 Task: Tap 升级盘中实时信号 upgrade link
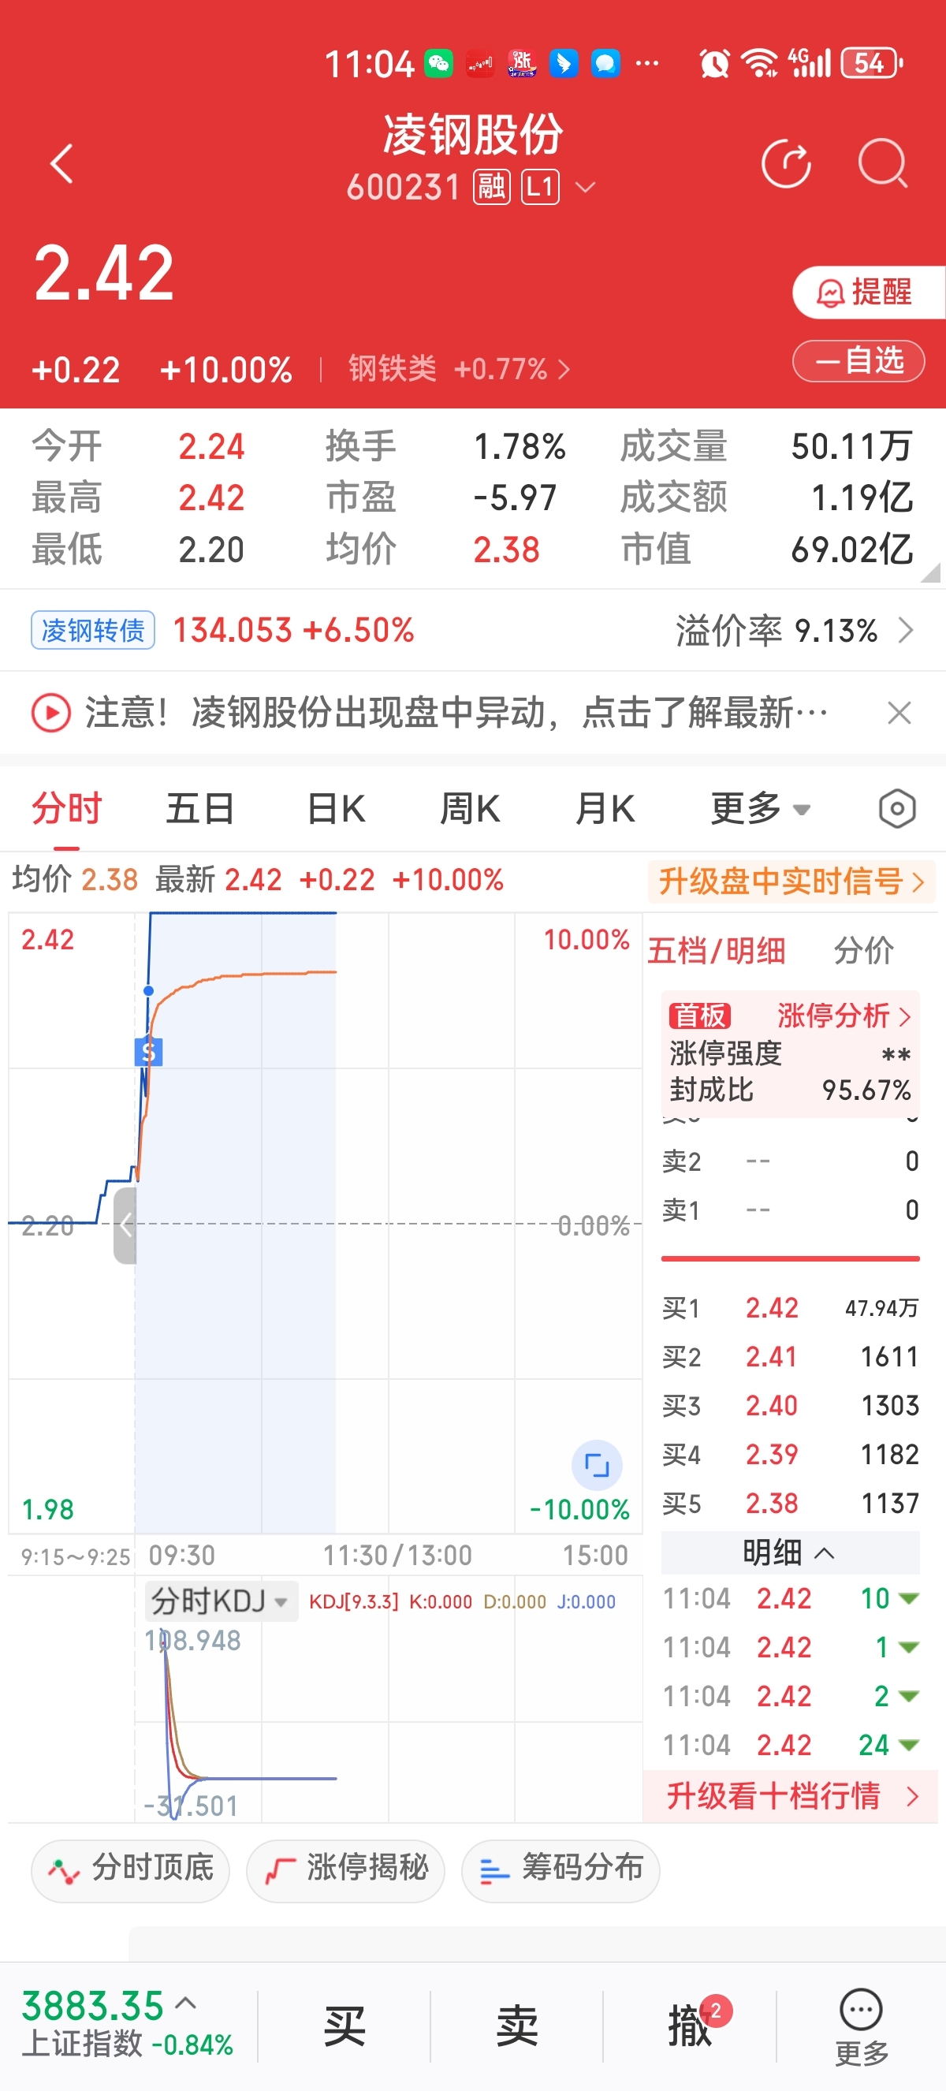point(791,881)
